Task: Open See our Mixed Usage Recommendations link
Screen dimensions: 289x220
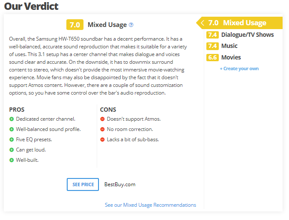Action: click(x=150, y=205)
